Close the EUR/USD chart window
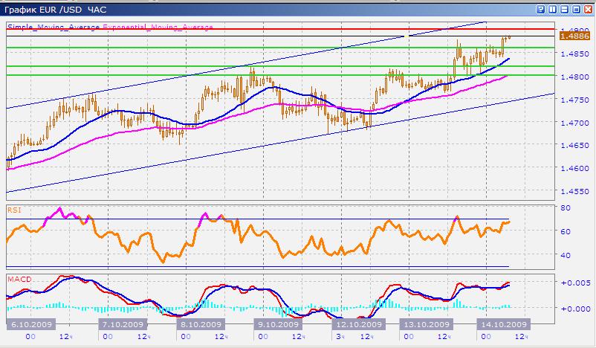This screenshot has width=596, height=348. pos(586,9)
